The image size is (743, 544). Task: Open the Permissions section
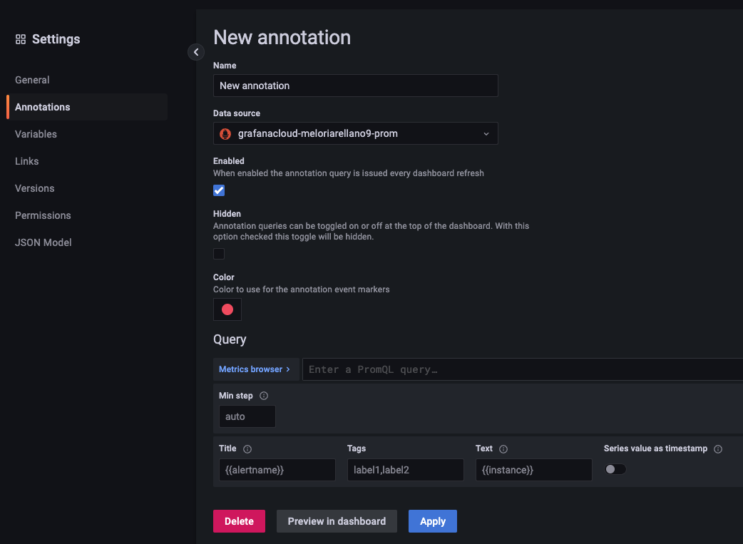pyautogui.click(x=43, y=215)
